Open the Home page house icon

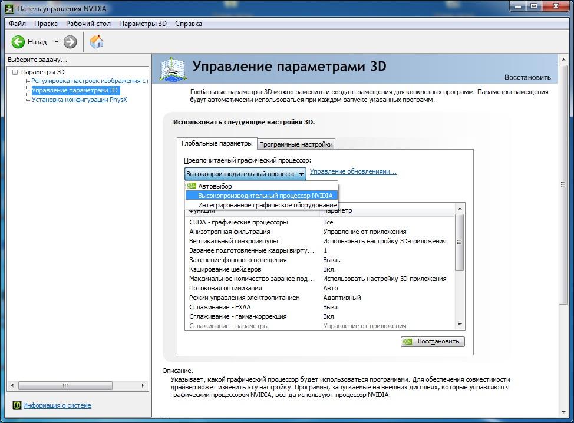click(x=97, y=41)
